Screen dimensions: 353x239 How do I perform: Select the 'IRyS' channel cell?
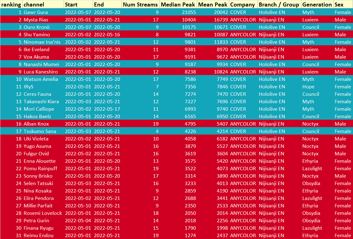coord(43,86)
